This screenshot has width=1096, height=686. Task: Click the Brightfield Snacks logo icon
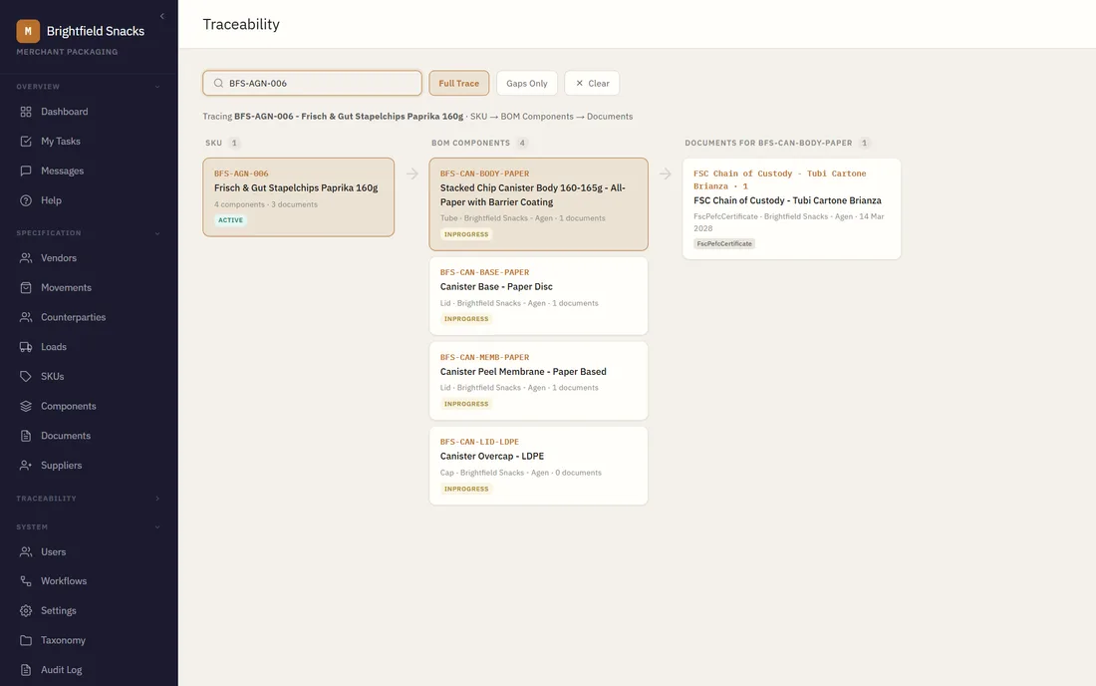point(28,31)
